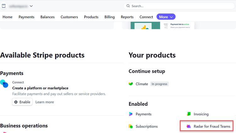Click the Connect product icon
Image resolution: width=236 pixels, height=133 pixels.
coord(4,84)
